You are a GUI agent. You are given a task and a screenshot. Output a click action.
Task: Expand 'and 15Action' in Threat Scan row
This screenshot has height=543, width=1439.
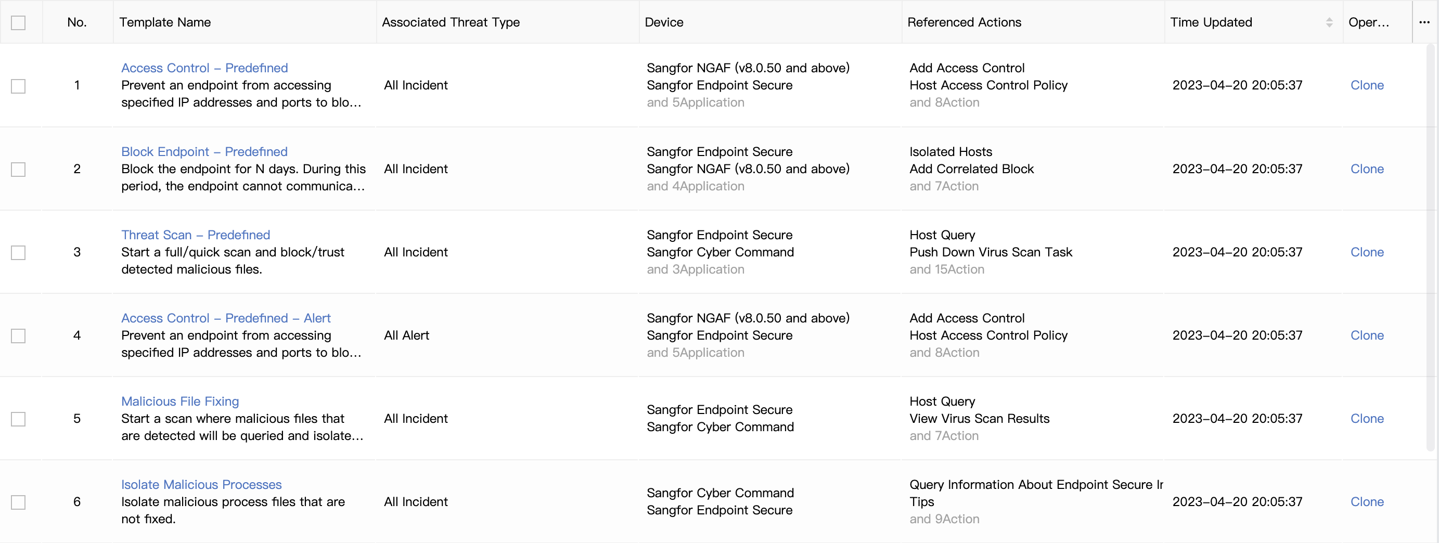tap(946, 269)
